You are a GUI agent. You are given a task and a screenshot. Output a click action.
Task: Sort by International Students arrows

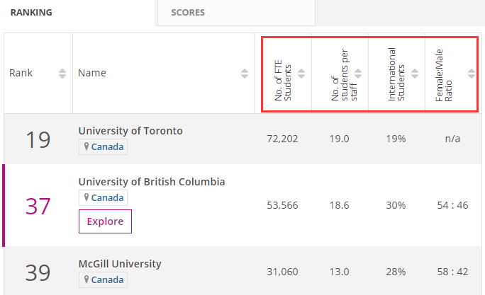(415, 74)
